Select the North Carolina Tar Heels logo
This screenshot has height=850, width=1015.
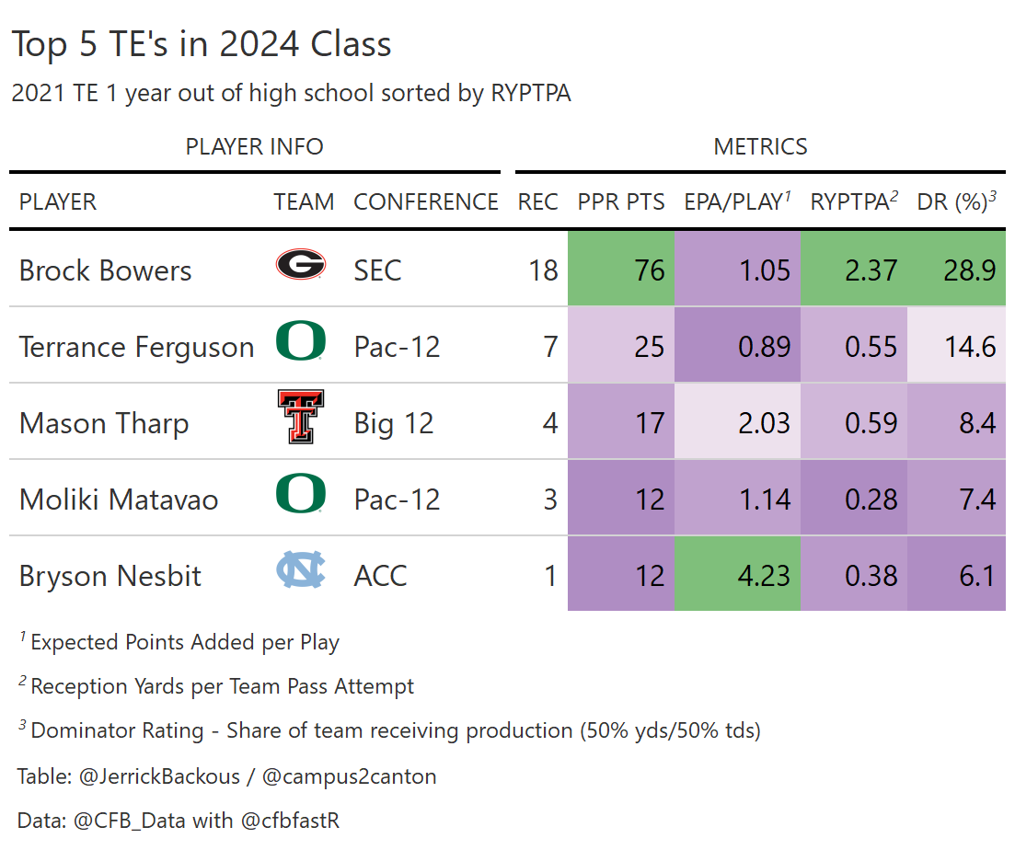pos(301,571)
